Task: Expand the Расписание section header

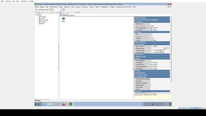Action: click(x=135, y=20)
